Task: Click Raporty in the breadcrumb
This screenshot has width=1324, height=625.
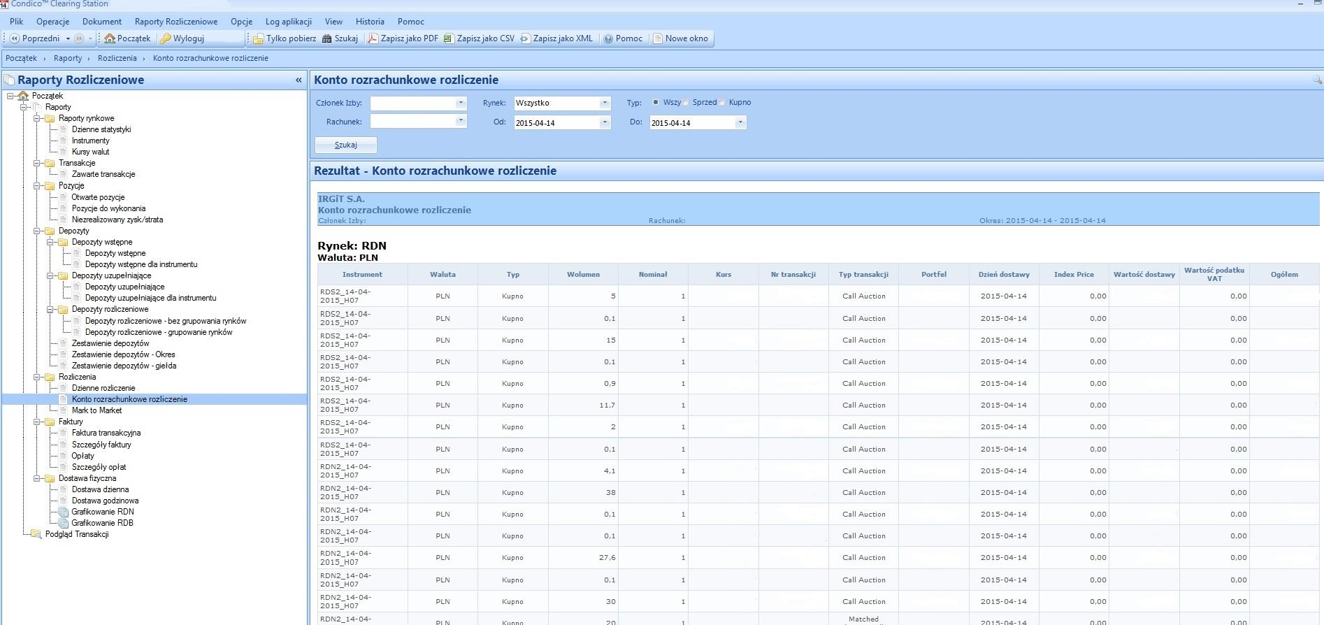Action: coord(68,58)
